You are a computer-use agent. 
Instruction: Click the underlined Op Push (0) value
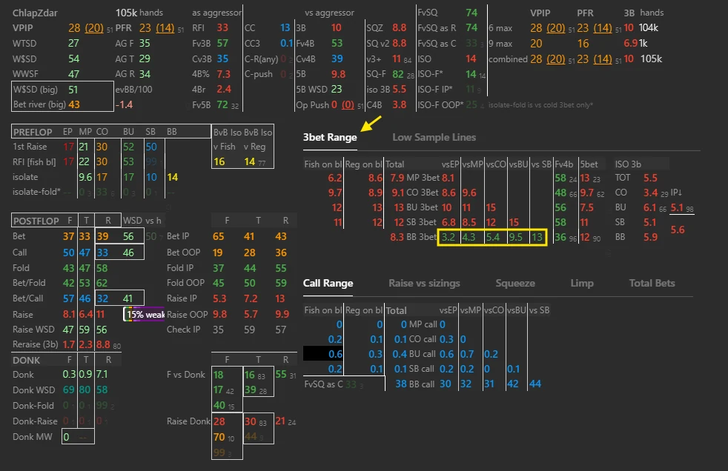pyautogui.click(x=348, y=104)
